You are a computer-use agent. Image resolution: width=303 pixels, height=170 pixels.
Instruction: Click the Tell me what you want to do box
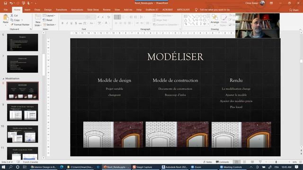(213, 9)
